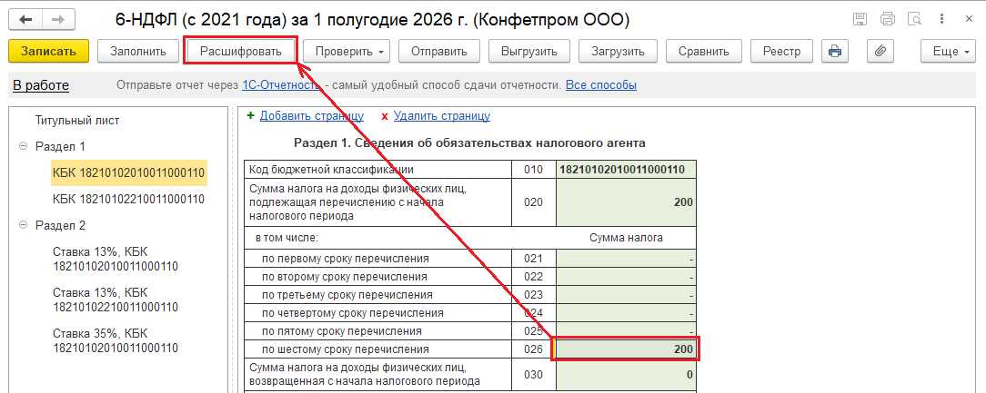Click the line 010 KBK code field

tap(626, 170)
